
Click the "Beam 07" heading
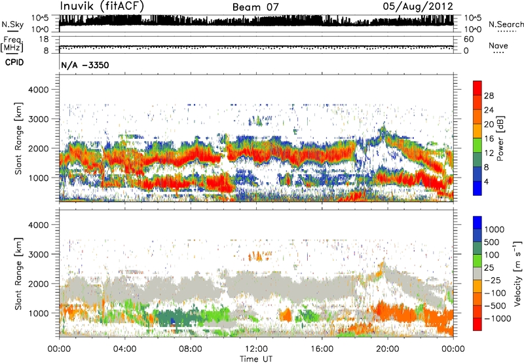255,7
